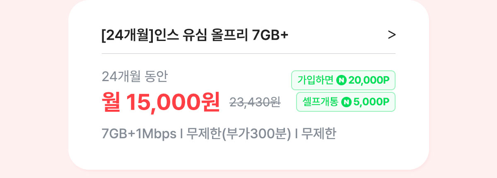Click the > chevron beside the plan title
Image resolution: width=497 pixels, height=178 pixels.
click(x=392, y=36)
